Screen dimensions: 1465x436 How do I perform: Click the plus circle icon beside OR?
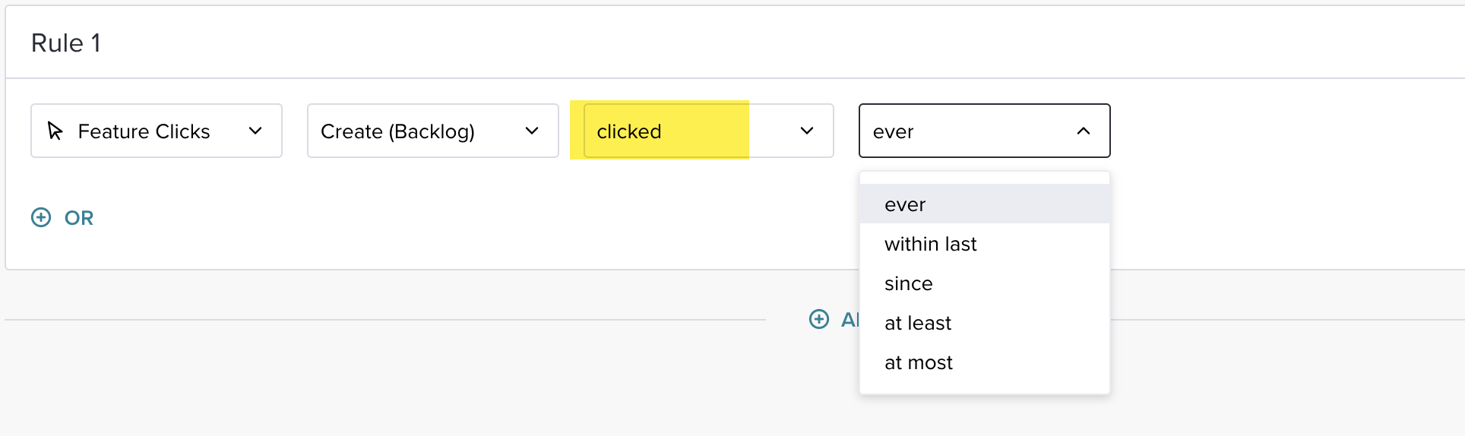[41, 218]
